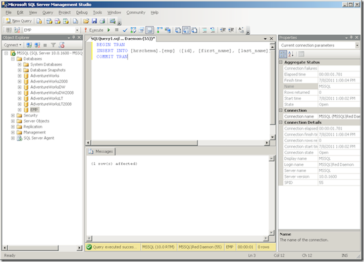The height and width of the screenshot is (262, 364).
Task: Collapse the Connection Details section
Action: click(281, 122)
